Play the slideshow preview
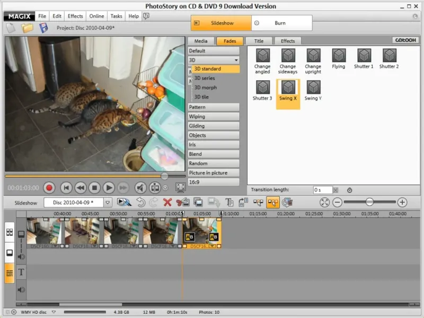 coord(109,188)
